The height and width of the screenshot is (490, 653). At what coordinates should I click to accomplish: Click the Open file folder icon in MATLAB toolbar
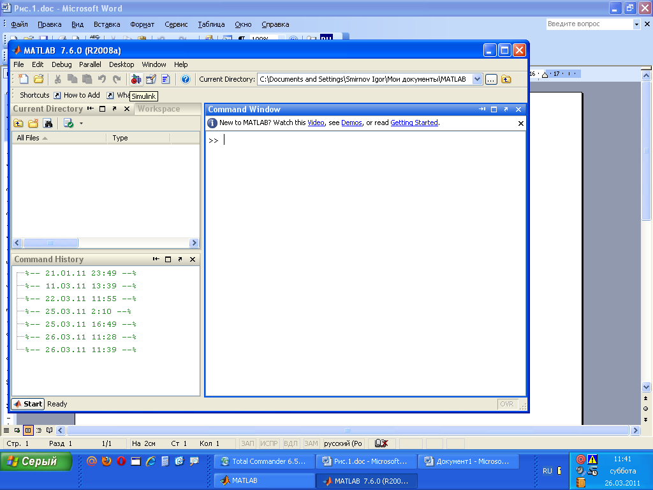pos(39,79)
